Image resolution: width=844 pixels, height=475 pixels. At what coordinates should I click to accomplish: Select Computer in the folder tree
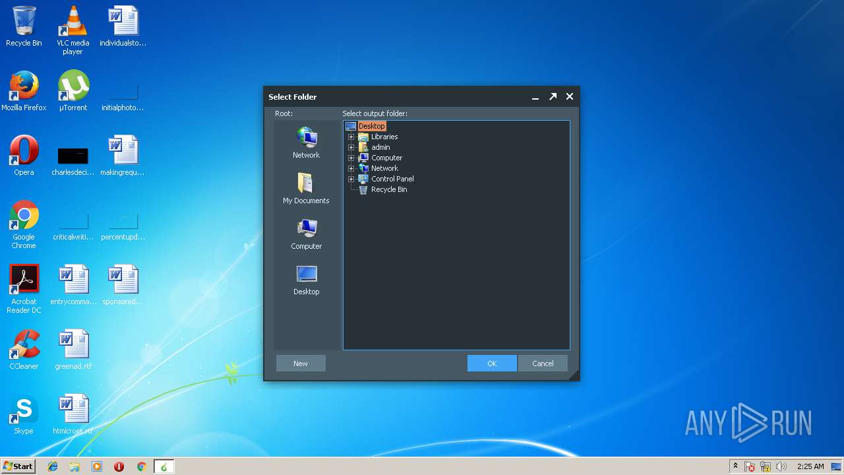click(x=386, y=158)
